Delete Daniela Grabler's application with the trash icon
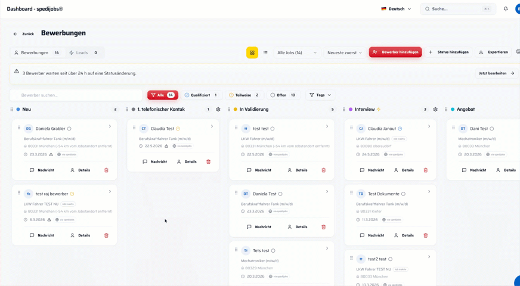520x286 pixels. click(107, 170)
